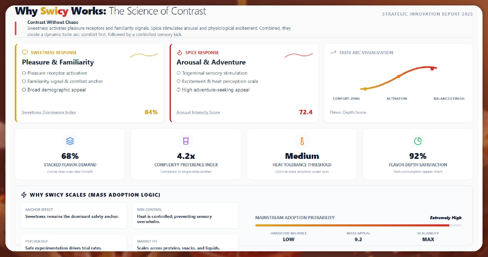488x257 pixels.
Task: Open the Arousal Intensity Score link
Action: point(198,112)
